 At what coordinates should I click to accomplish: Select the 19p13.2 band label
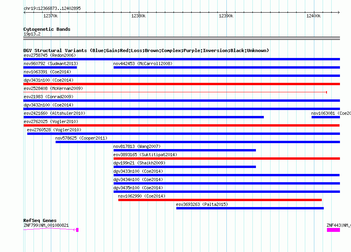pyautogui.click(x=32, y=34)
